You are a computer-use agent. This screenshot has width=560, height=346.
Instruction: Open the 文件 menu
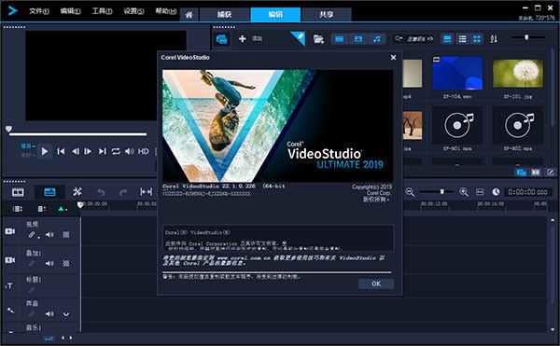(x=38, y=11)
